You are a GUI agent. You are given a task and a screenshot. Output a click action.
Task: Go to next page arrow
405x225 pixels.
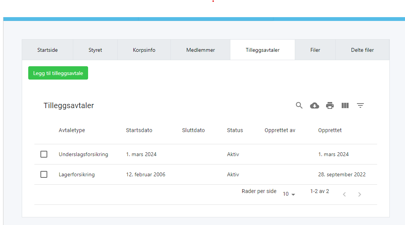coord(360,195)
